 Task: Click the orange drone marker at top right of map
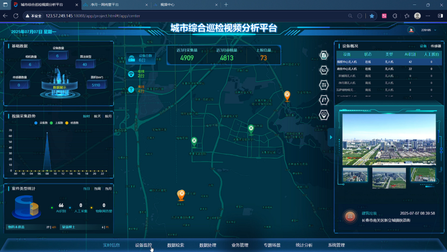[x=287, y=95]
